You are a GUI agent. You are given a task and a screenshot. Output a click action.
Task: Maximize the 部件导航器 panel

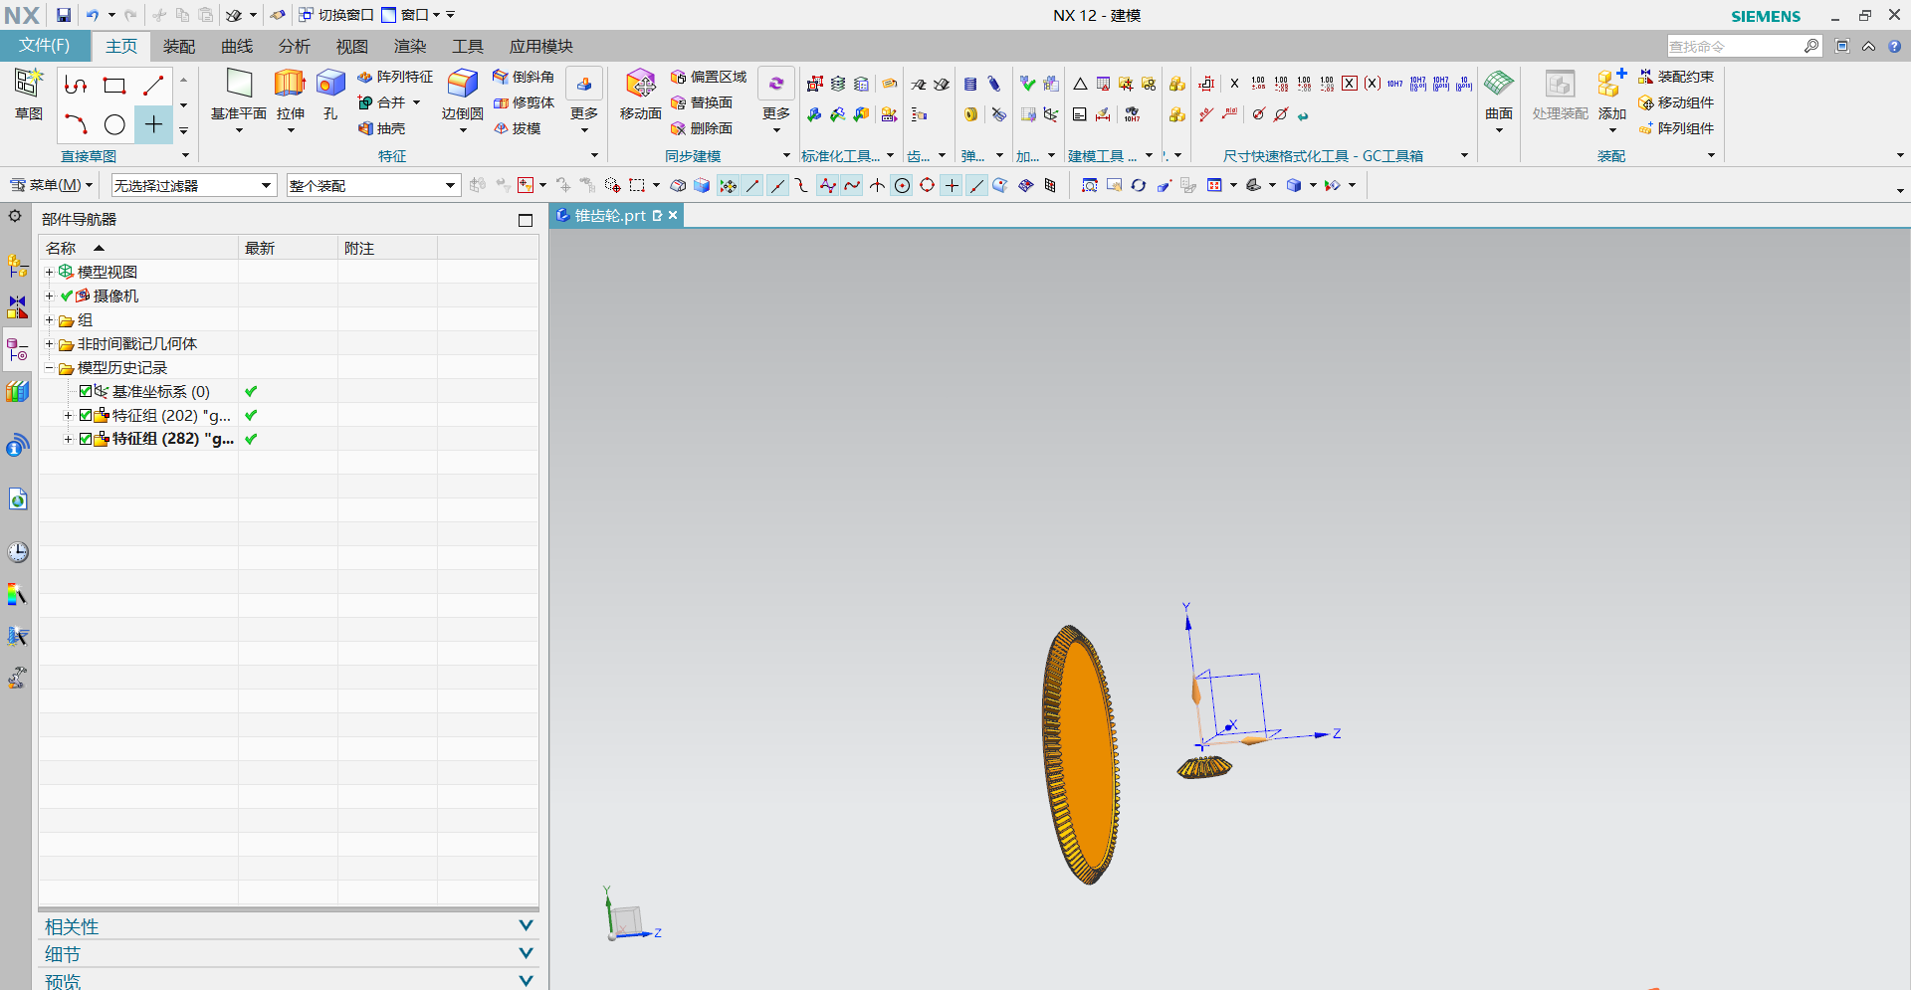(x=526, y=220)
